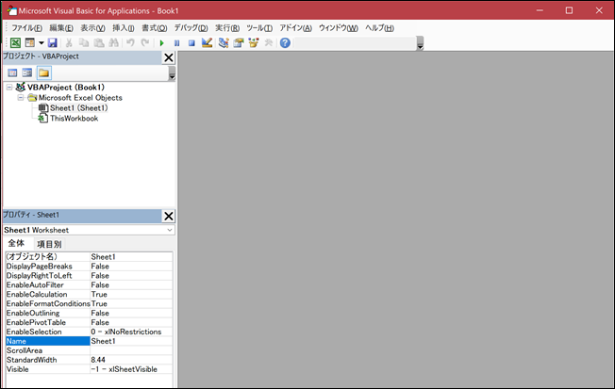Screen dimensions: 615x389
Task: Open Find with the binoculars icon
Action: pyautogui.click(x=114, y=42)
